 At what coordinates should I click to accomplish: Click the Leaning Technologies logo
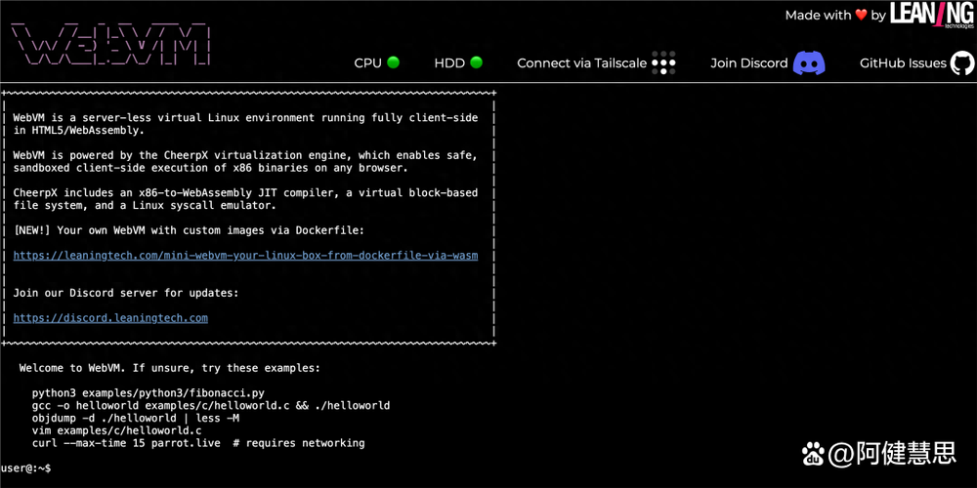(932, 15)
